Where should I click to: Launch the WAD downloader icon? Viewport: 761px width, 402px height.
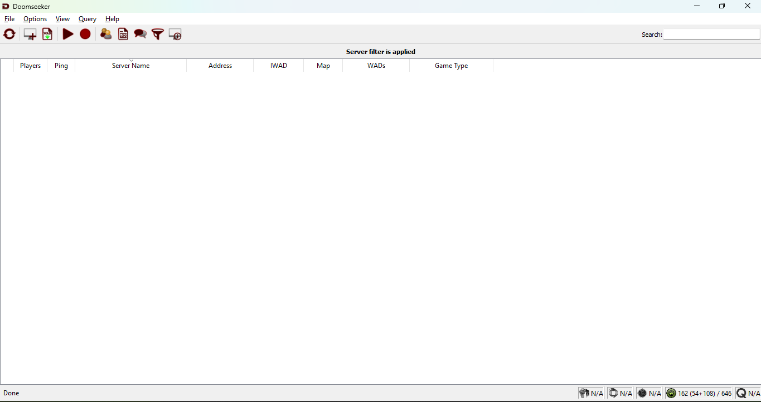point(47,35)
